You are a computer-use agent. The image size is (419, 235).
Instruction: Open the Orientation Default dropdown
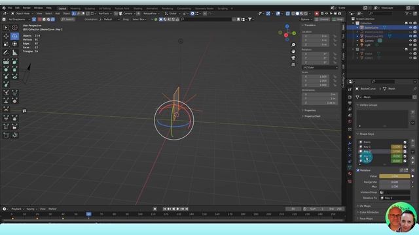point(109,20)
